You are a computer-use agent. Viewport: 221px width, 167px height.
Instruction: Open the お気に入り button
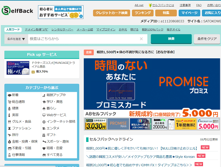[x=211, y=13]
